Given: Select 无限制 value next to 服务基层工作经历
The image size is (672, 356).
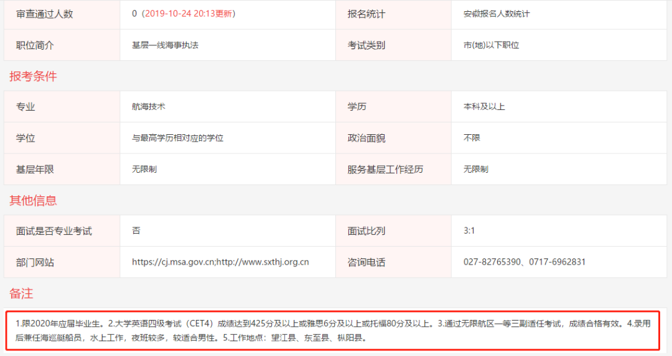Looking at the screenshot, I should [x=476, y=169].
